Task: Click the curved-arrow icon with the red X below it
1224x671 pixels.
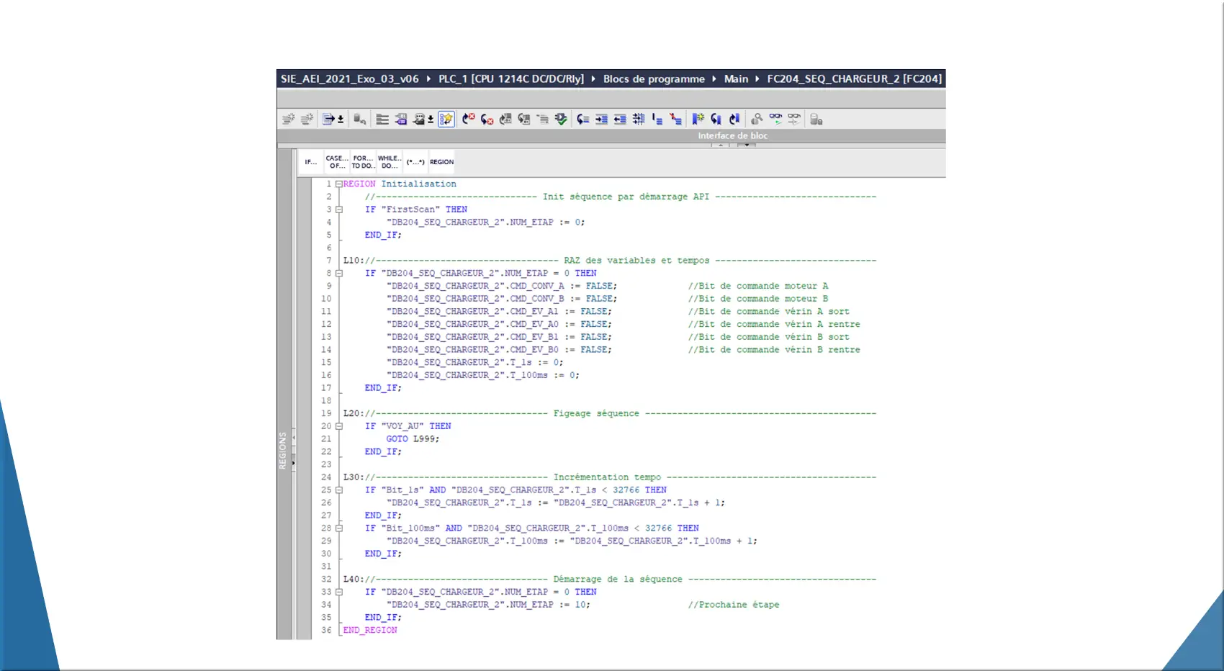Action: [487, 120]
